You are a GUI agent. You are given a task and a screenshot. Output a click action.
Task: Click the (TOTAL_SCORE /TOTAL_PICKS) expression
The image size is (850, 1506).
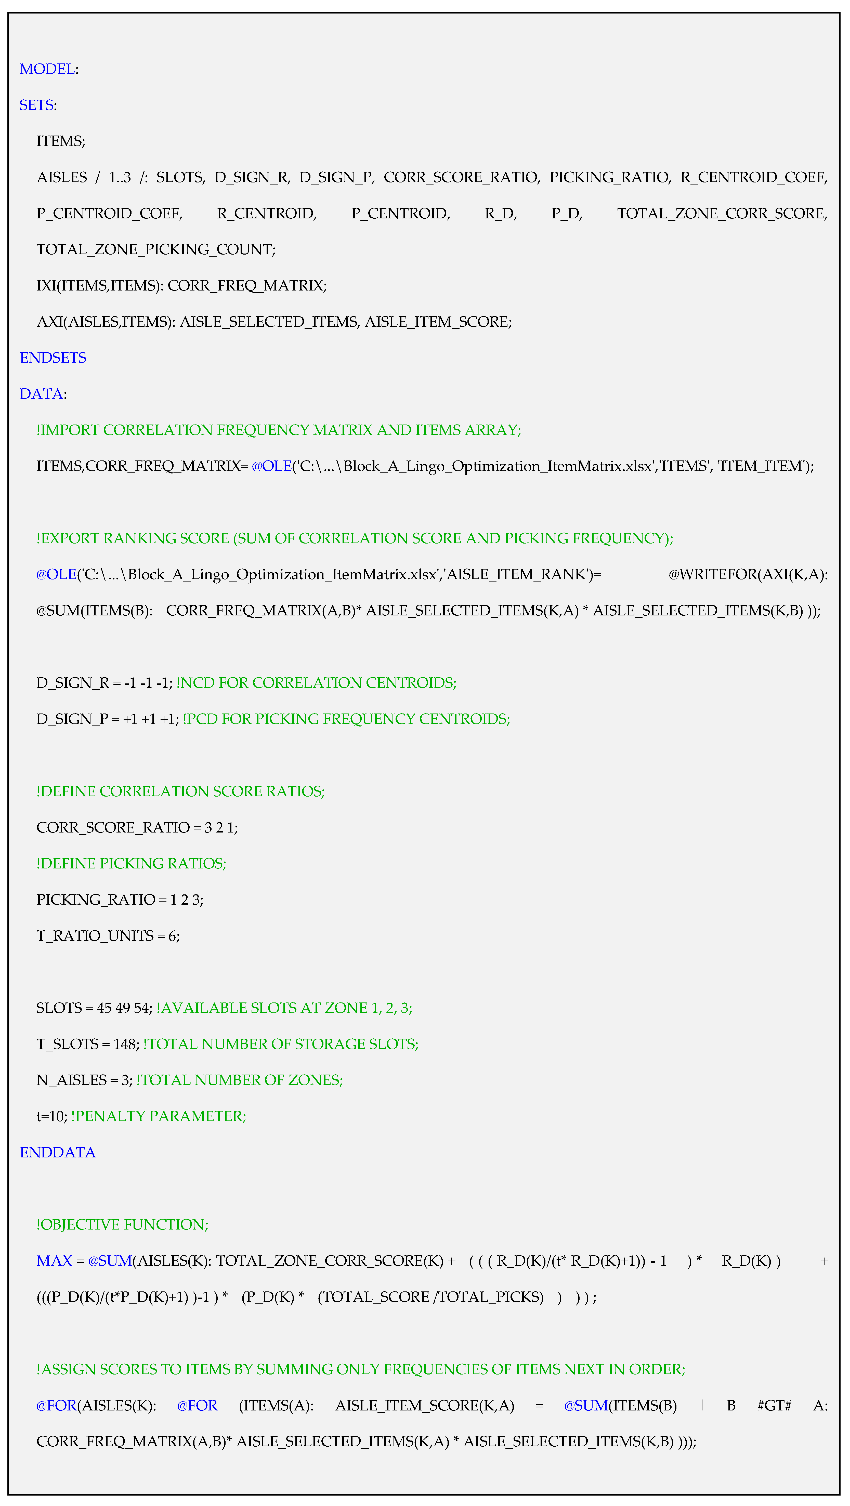point(431,1297)
